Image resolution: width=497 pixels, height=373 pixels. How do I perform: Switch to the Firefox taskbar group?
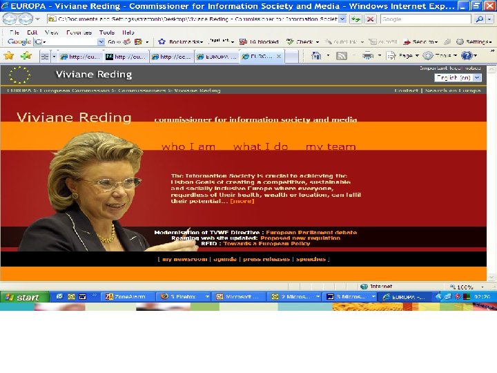click(x=184, y=297)
